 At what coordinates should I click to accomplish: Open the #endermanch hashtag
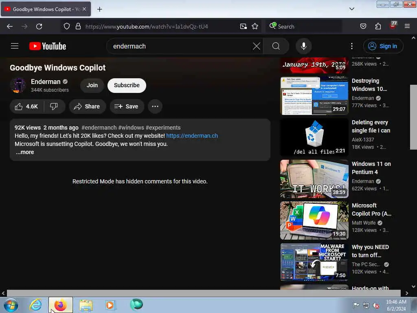99,128
